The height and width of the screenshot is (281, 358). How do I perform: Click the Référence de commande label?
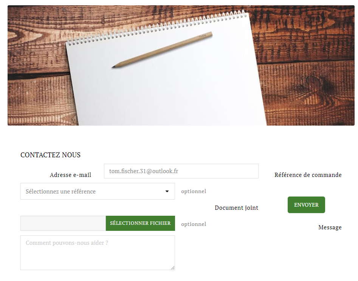coord(308,175)
